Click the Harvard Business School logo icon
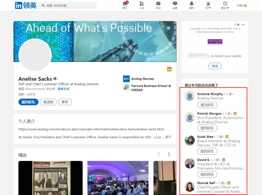The image size is (262, 195). click(x=126, y=87)
